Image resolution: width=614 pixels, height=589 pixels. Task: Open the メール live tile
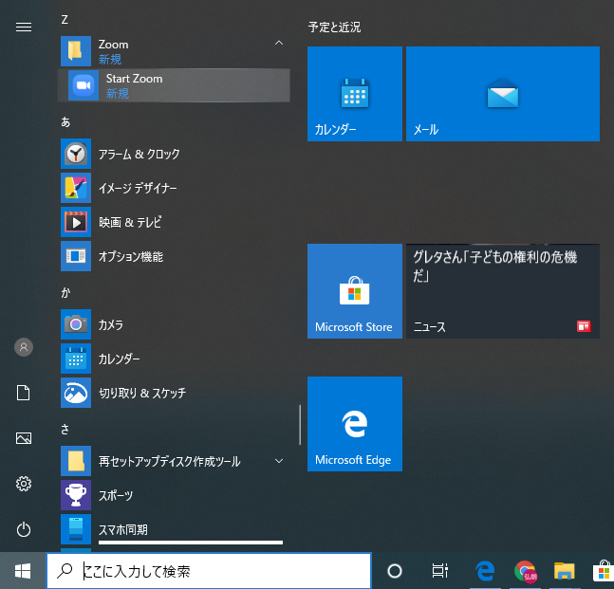point(503,94)
